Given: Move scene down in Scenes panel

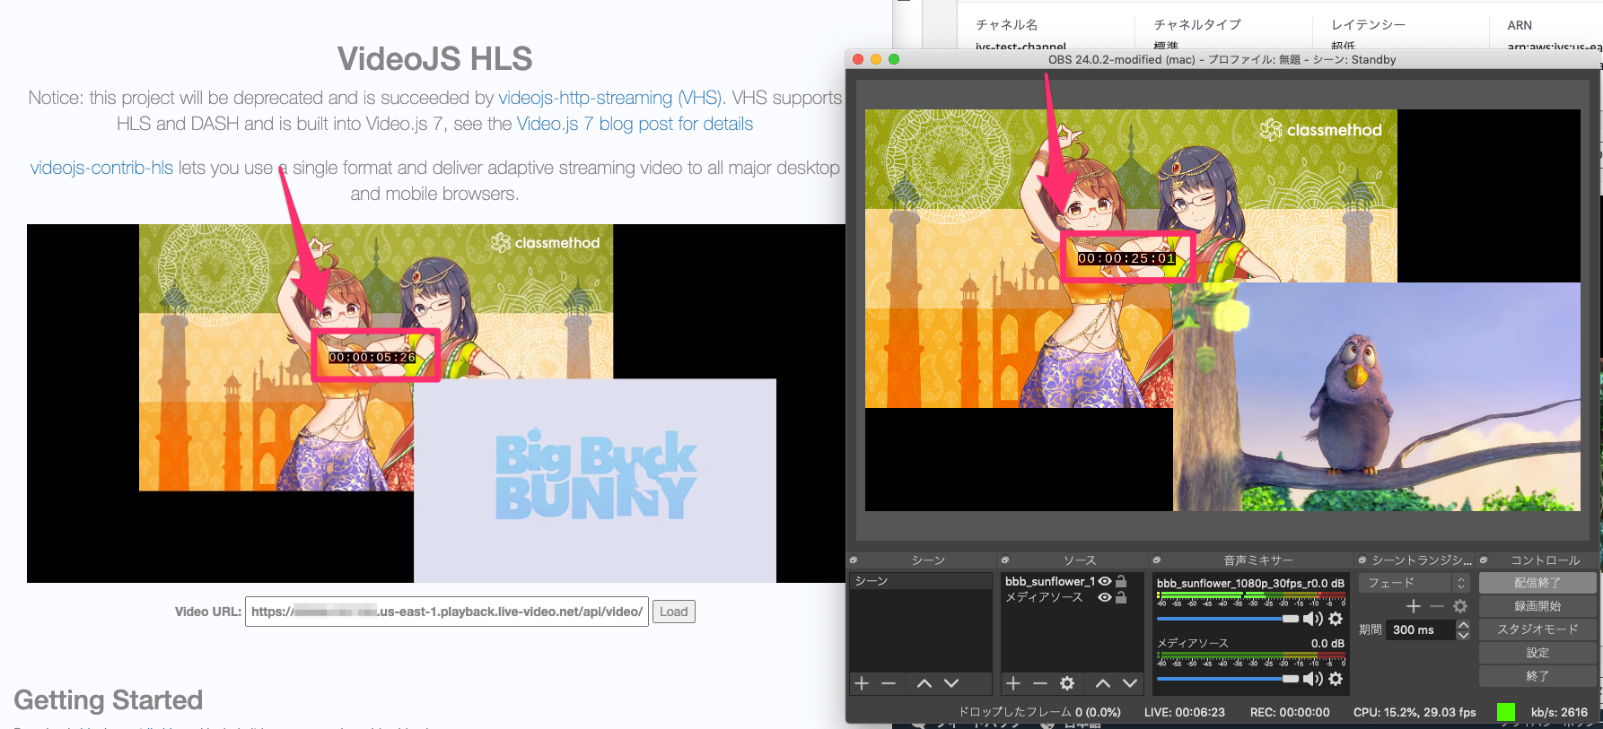Looking at the screenshot, I should pyautogui.click(x=951, y=683).
